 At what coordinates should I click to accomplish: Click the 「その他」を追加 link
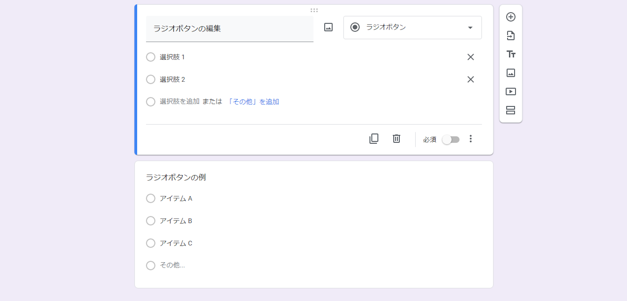pos(253,102)
